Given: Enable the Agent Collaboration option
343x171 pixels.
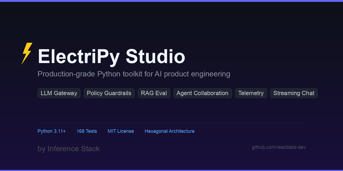Looking at the screenshot, I should click(x=203, y=93).
